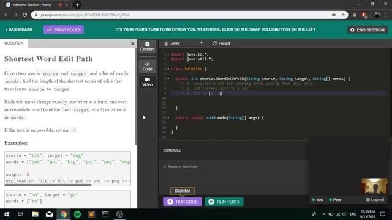
Task: Open the Legend menu
Action: point(375,200)
